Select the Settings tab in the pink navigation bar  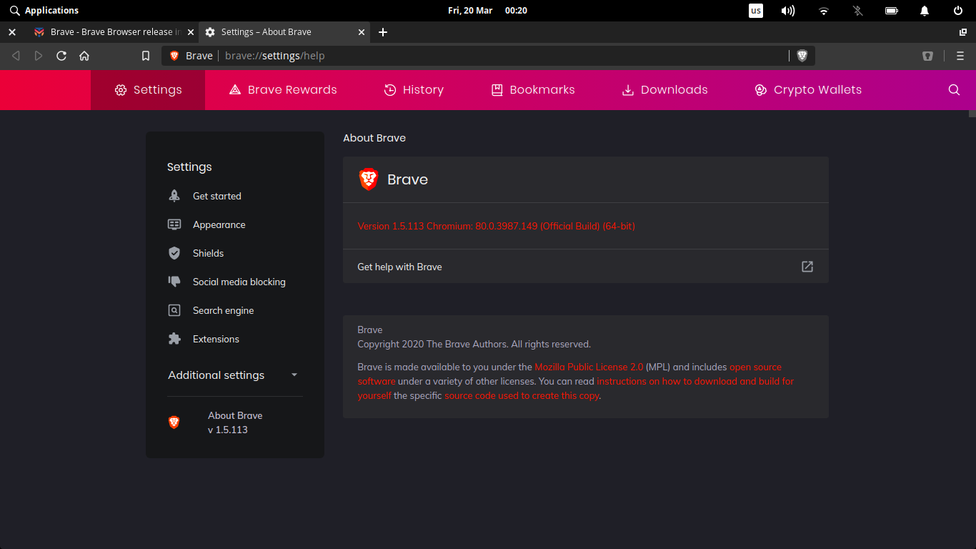[148, 90]
